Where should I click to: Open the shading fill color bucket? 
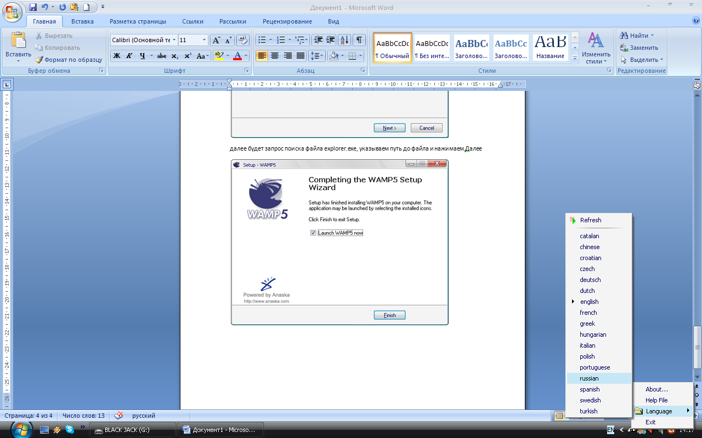coord(333,56)
